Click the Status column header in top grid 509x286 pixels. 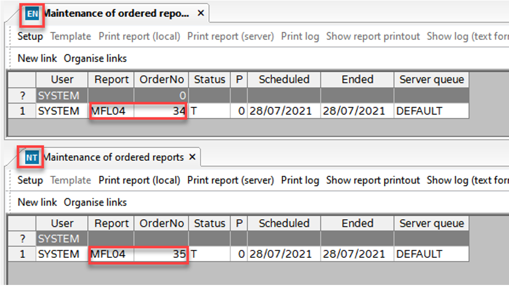click(x=209, y=80)
